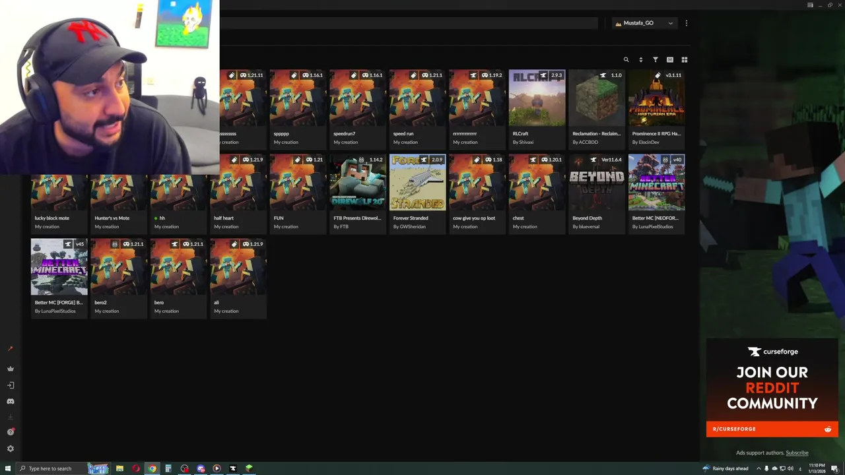The height and width of the screenshot is (475, 845).
Task: Open the downloads arrow icon in the sidebar
Action: pos(10,417)
